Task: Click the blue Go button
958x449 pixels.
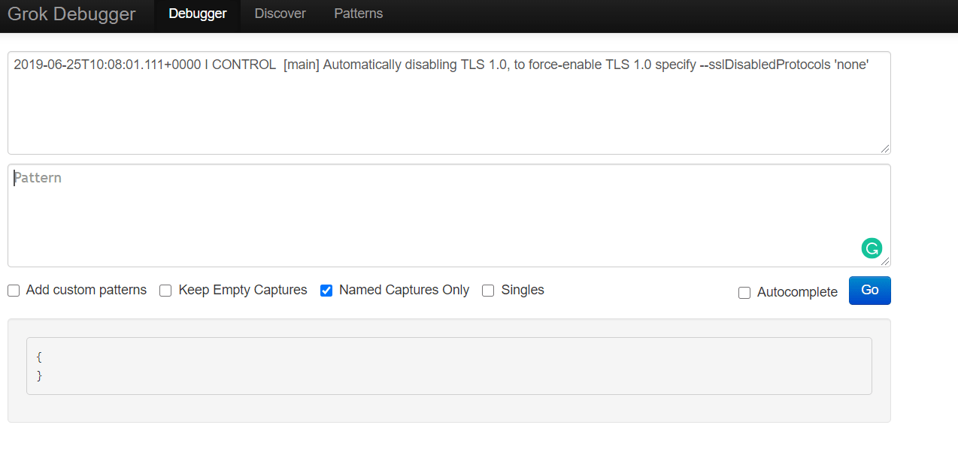Action: 870,291
